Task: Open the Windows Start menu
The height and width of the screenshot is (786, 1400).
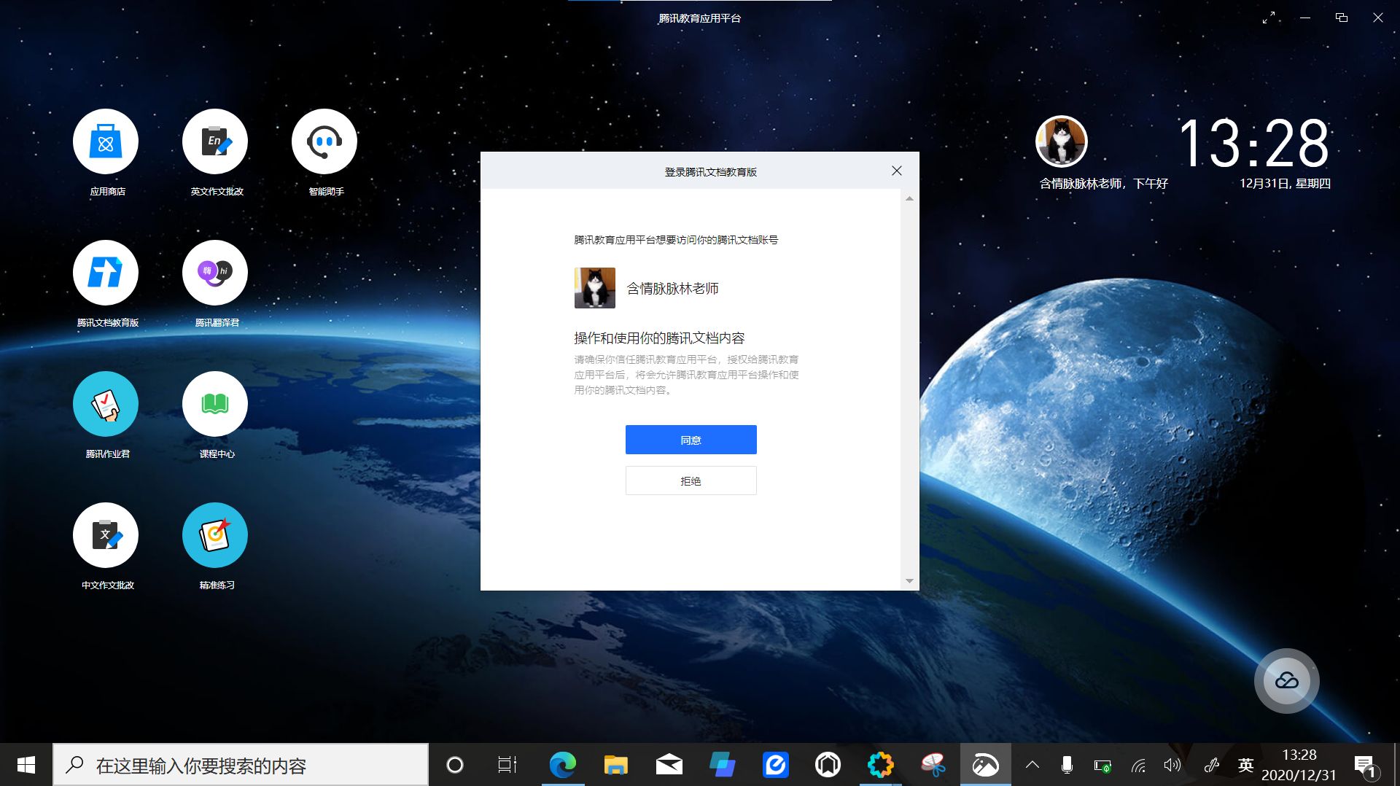Action: click(26, 765)
